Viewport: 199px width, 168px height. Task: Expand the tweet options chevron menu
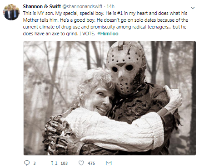(193, 8)
